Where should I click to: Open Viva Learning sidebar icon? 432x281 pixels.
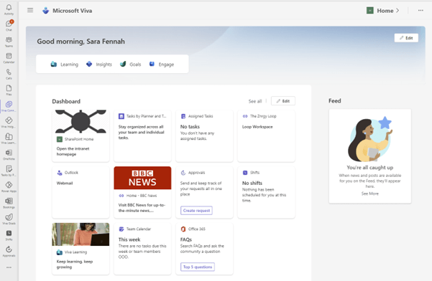click(x=9, y=138)
